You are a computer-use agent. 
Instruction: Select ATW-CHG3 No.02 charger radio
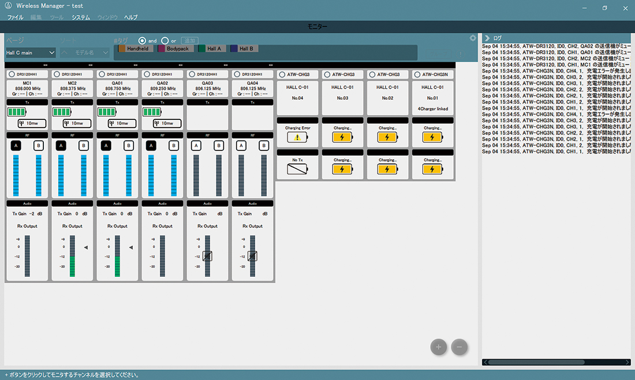tap(372, 74)
